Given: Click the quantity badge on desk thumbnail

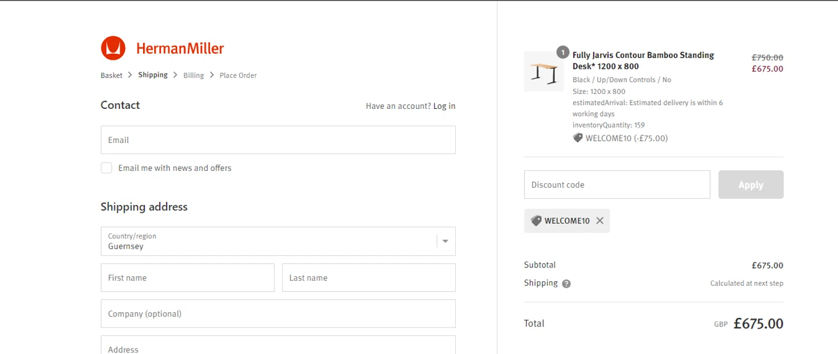Looking at the screenshot, I should pyautogui.click(x=563, y=52).
